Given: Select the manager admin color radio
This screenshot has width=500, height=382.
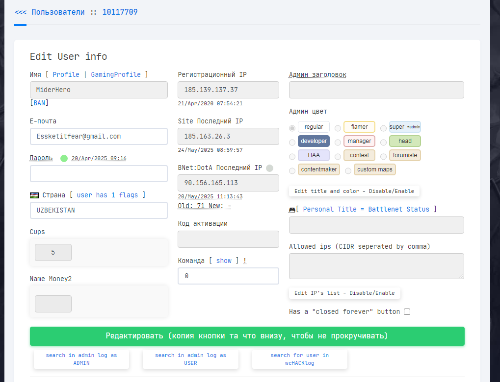Looking at the screenshot, I should point(338,143).
